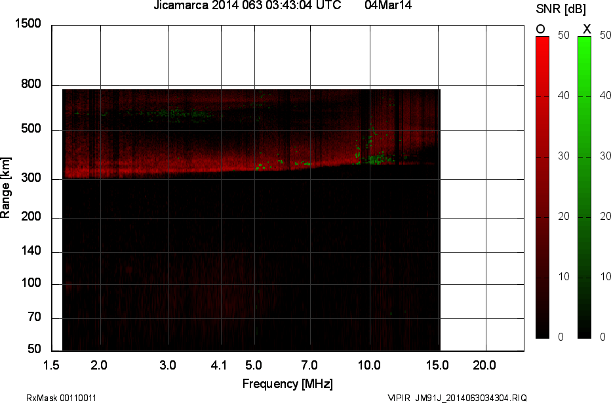
Task: Click the "O" label above the red bar
Action: click(x=541, y=28)
